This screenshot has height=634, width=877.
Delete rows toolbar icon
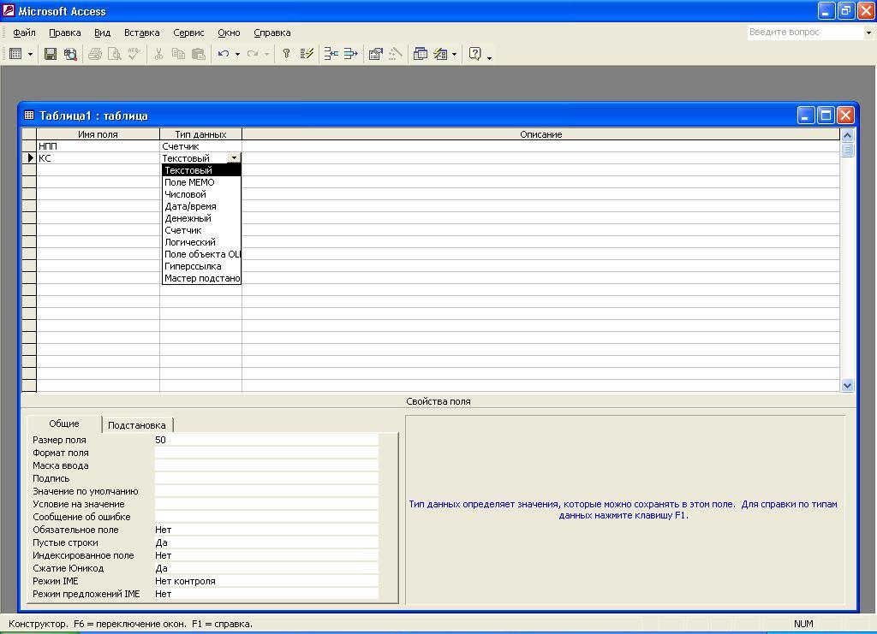[x=350, y=54]
